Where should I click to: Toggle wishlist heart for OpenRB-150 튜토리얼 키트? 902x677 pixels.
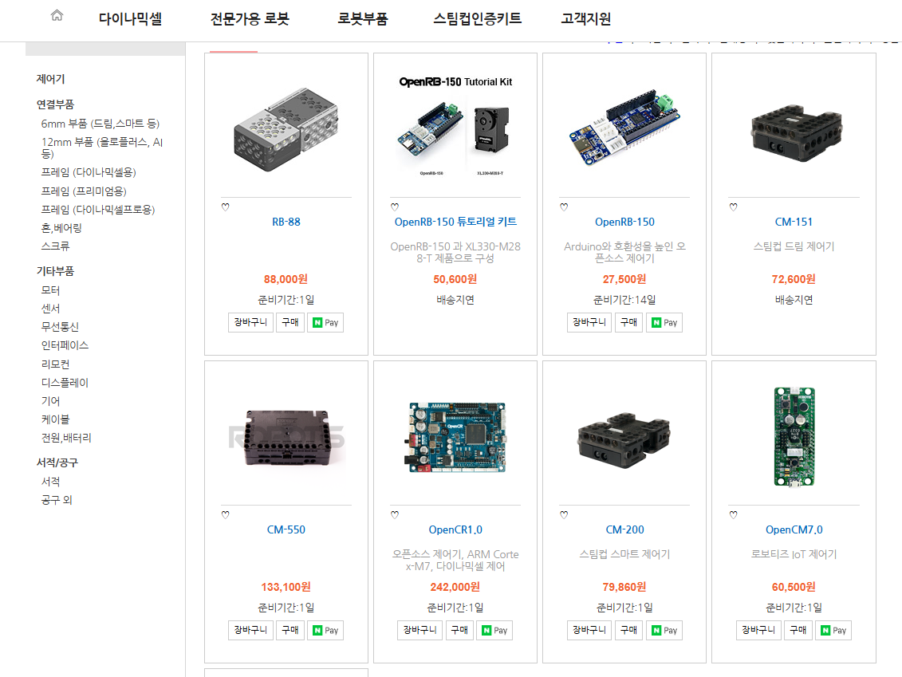(x=395, y=207)
